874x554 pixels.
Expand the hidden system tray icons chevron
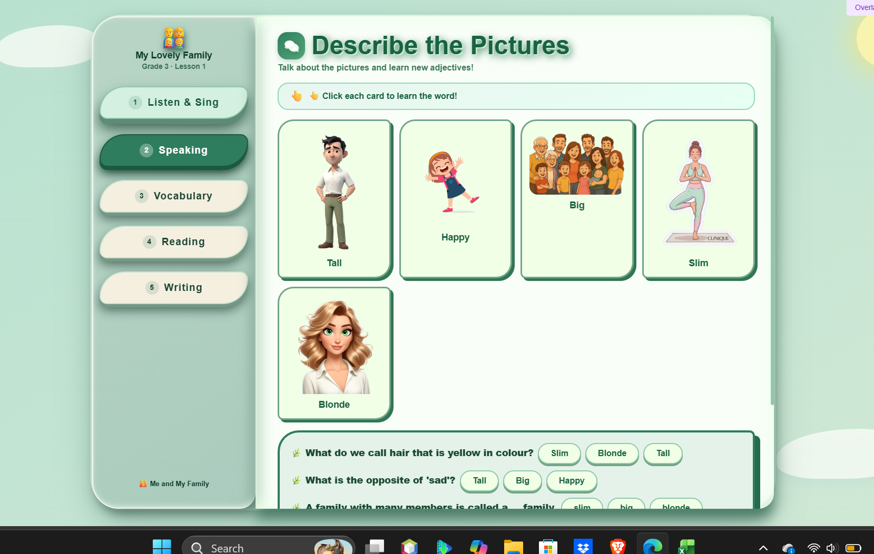click(x=763, y=548)
